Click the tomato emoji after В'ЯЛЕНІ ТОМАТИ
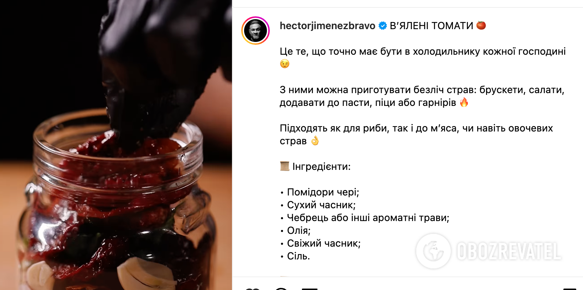The height and width of the screenshot is (290, 583). pyautogui.click(x=481, y=25)
